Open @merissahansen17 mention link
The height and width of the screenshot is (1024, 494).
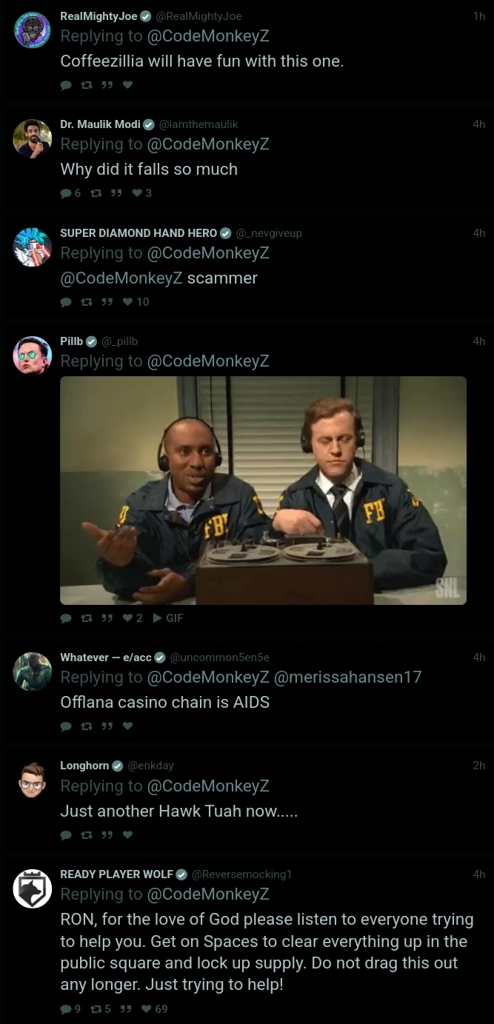pos(347,677)
